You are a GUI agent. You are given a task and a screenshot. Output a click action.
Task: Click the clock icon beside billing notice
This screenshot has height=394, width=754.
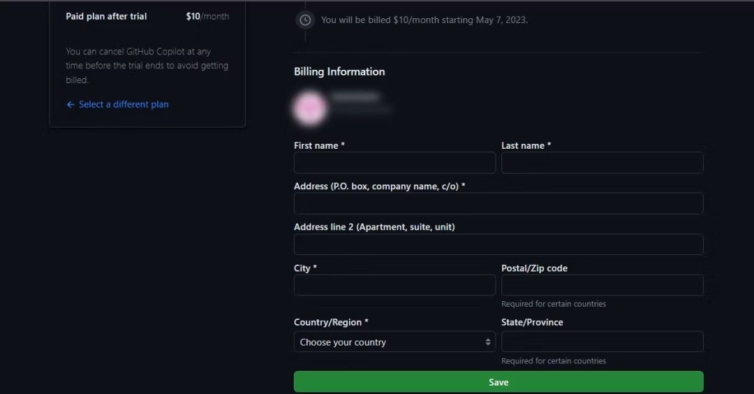tap(305, 20)
